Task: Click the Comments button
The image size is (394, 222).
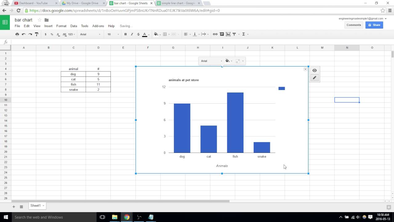Action: click(x=354, y=25)
